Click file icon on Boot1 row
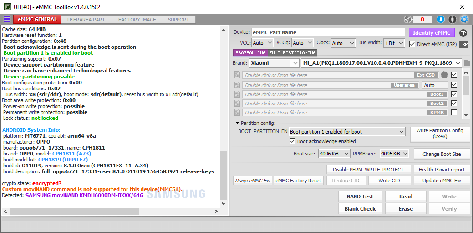473x233 pixels. coord(237,94)
